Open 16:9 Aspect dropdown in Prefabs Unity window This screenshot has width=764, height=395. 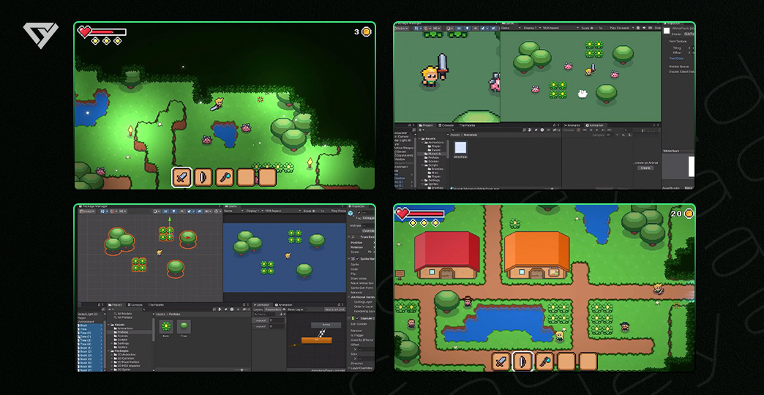[x=283, y=211]
